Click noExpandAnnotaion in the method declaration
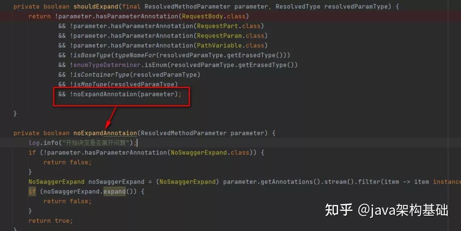 pos(105,133)
